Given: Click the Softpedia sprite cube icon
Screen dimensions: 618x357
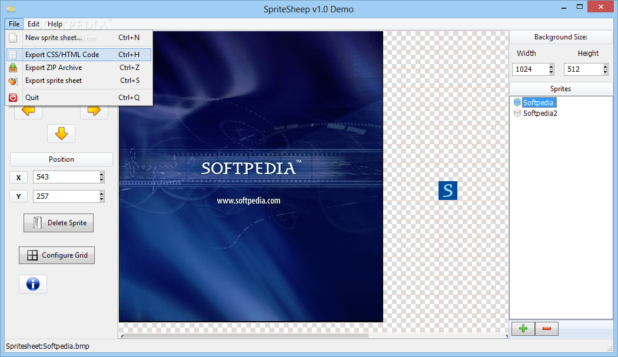Looking at the screenshot, I should pyautogui.click(x=517, y=102).
